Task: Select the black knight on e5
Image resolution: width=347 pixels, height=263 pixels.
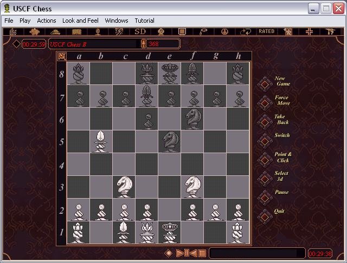Action: 169,141
